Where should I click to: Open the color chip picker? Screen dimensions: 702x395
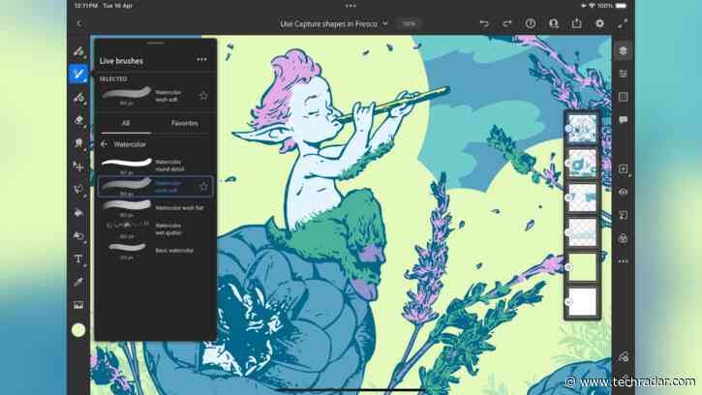pyautogui.click(x=78, y=330)
